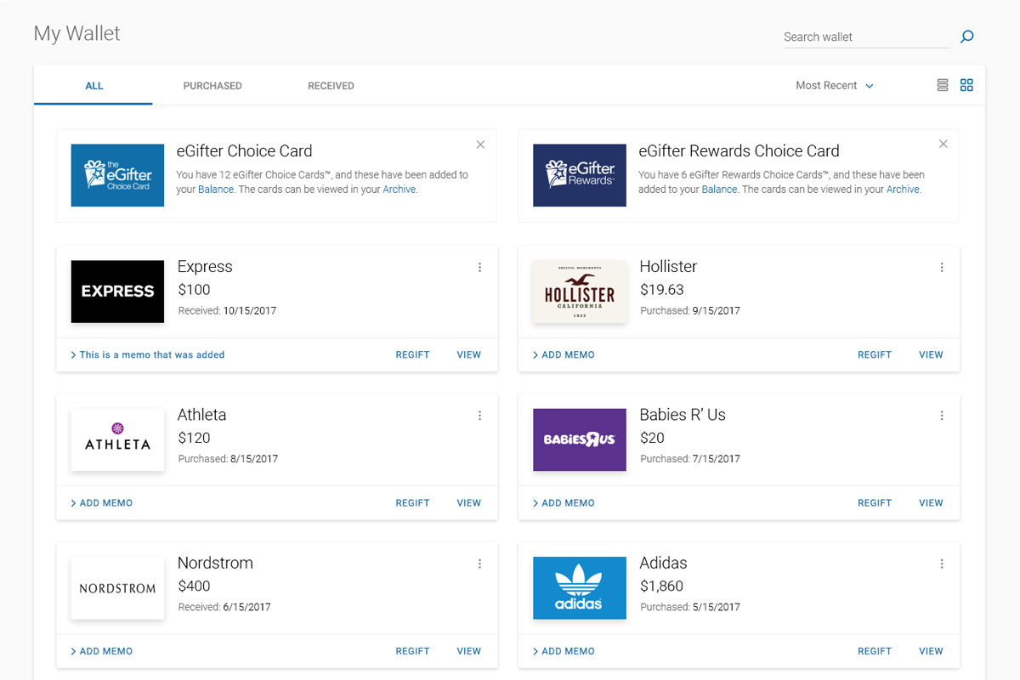This screenshot has width=1020, height=680.
Task: Open Archive link in Rewards Choice Card notice
Action: coord(903,190)
